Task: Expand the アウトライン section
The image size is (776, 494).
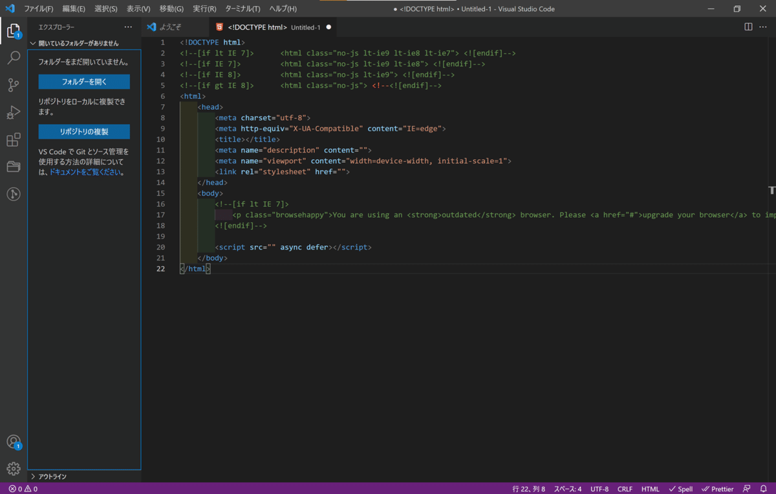Action: point(84,476)
